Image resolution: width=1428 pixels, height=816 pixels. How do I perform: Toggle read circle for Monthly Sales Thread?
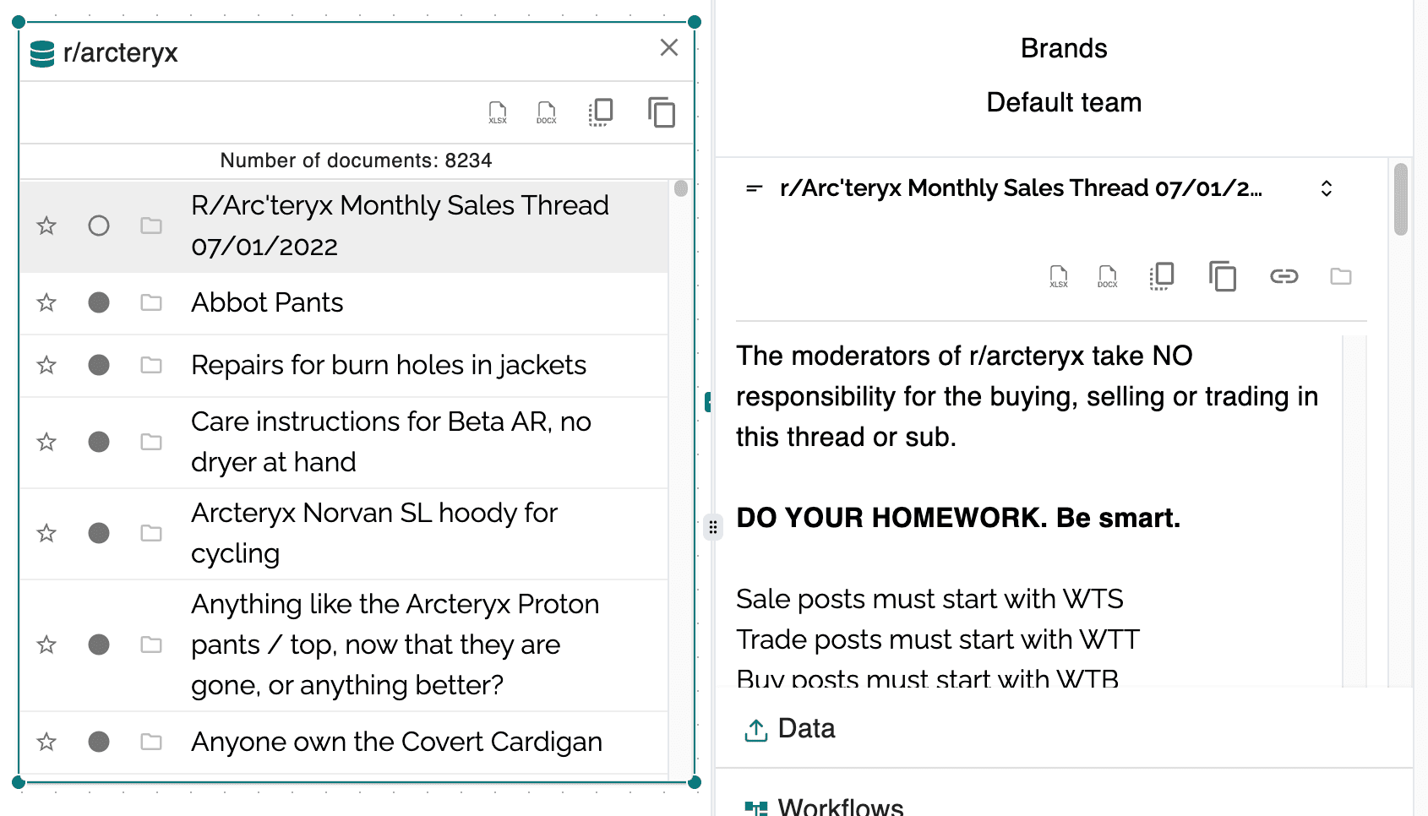(99, 226)
